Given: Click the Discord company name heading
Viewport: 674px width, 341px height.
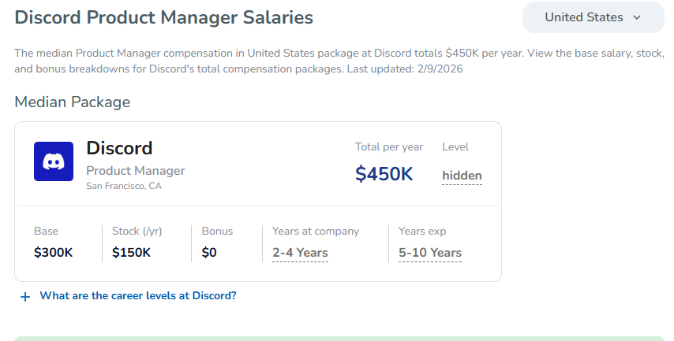Looking at the screenshot, I should click(119, 148).
